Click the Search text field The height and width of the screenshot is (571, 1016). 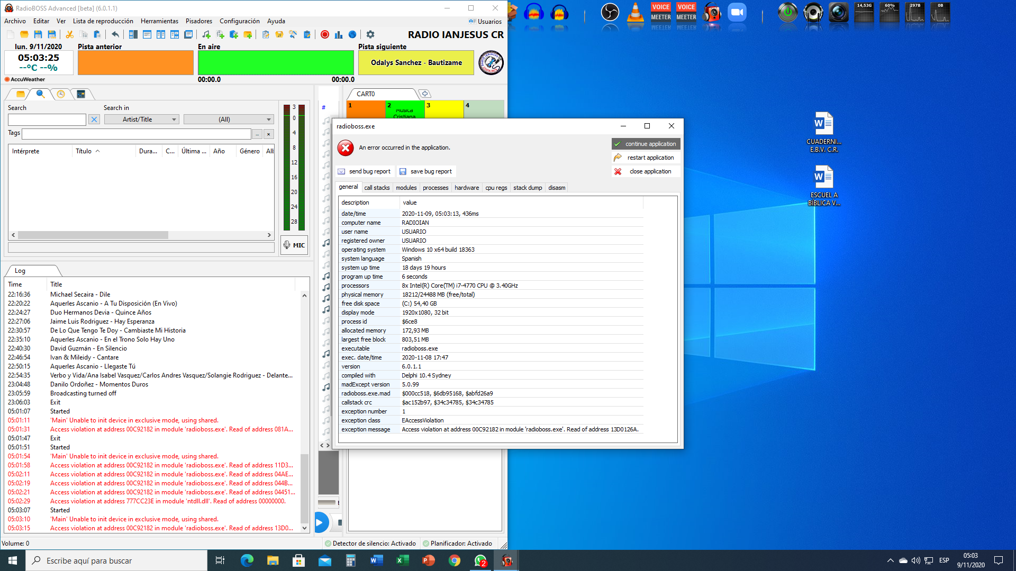pos(47,119)
